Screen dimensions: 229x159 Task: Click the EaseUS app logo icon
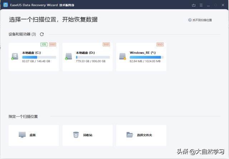(x=6, y=5)
